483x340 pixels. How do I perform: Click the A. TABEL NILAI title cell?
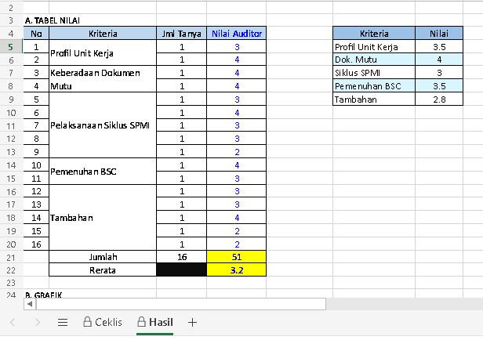click(x=53, y=20)
